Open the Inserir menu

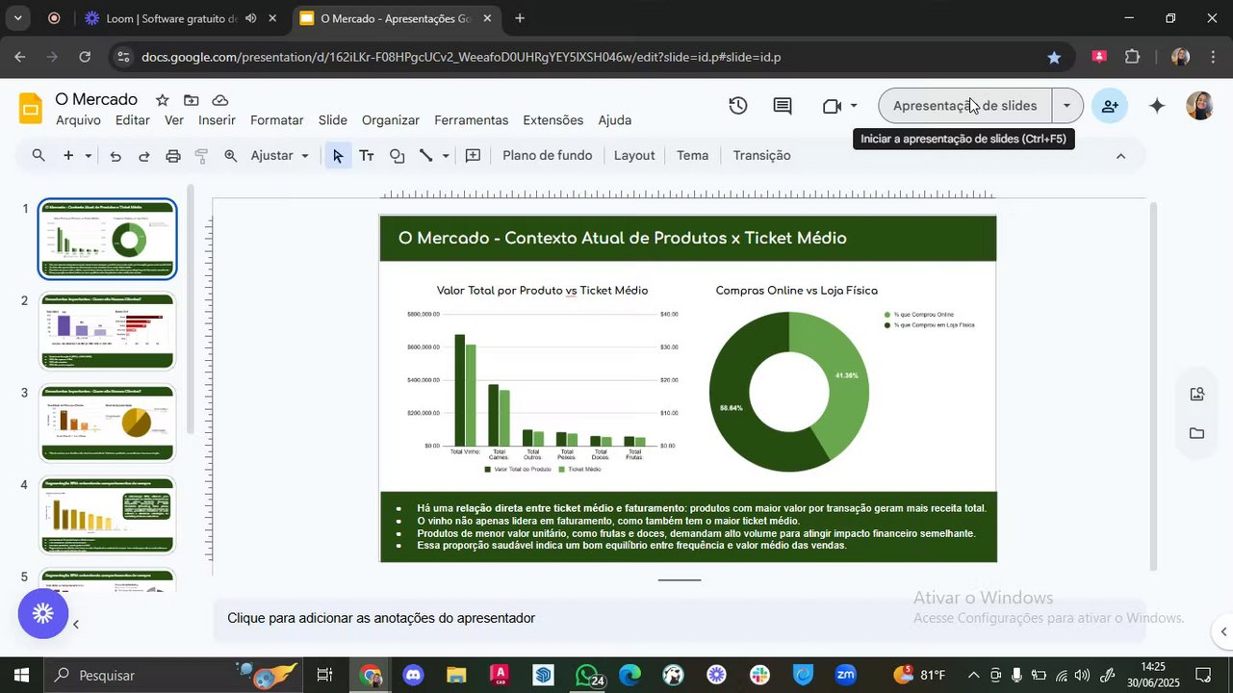tap(217, 120)
